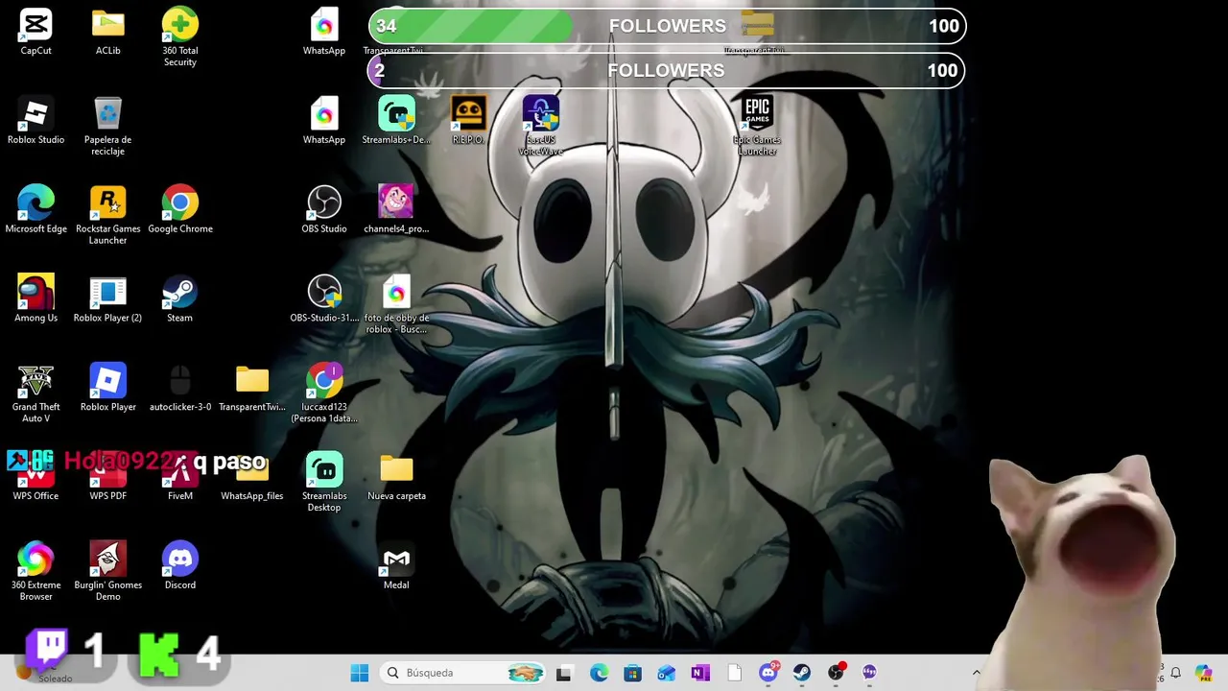The height and width of the screenshot is (691, 1228).
Task: Open the channels4_pro image file
Action: pyautogui.click(x=396, y=210)
